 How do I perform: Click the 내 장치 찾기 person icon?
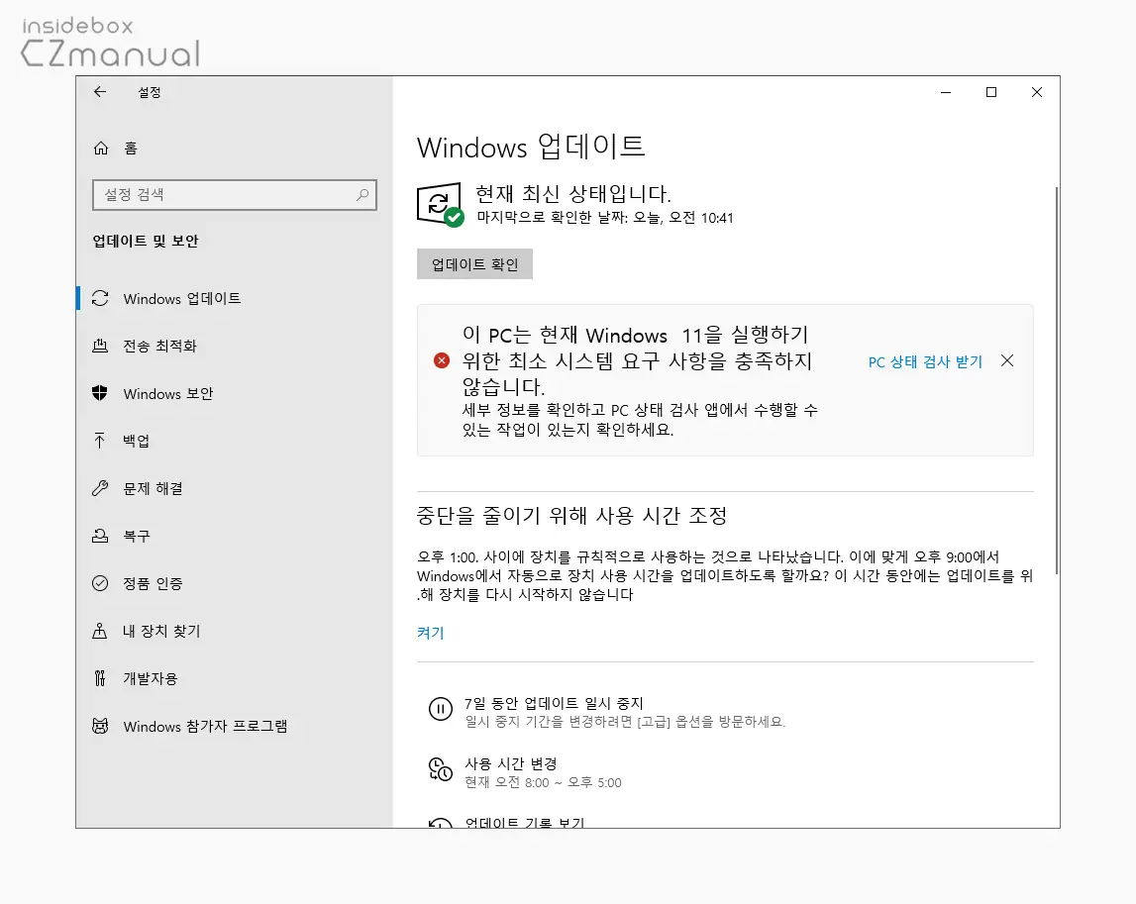click(100, 631)
